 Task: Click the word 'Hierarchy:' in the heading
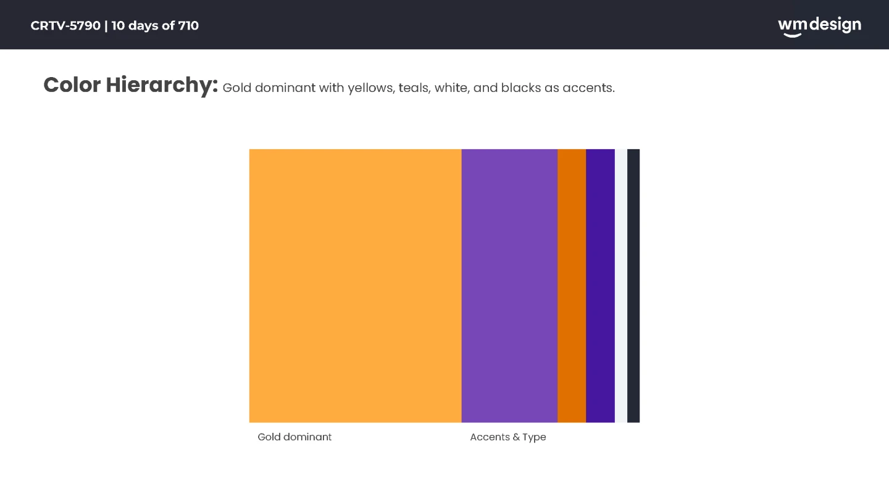(x=162, y=85)
